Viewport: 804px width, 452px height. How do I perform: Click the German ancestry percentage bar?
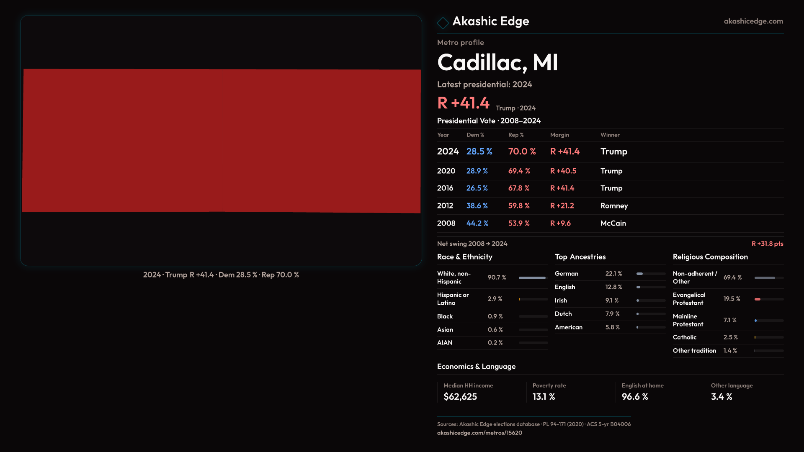[640, 274]
